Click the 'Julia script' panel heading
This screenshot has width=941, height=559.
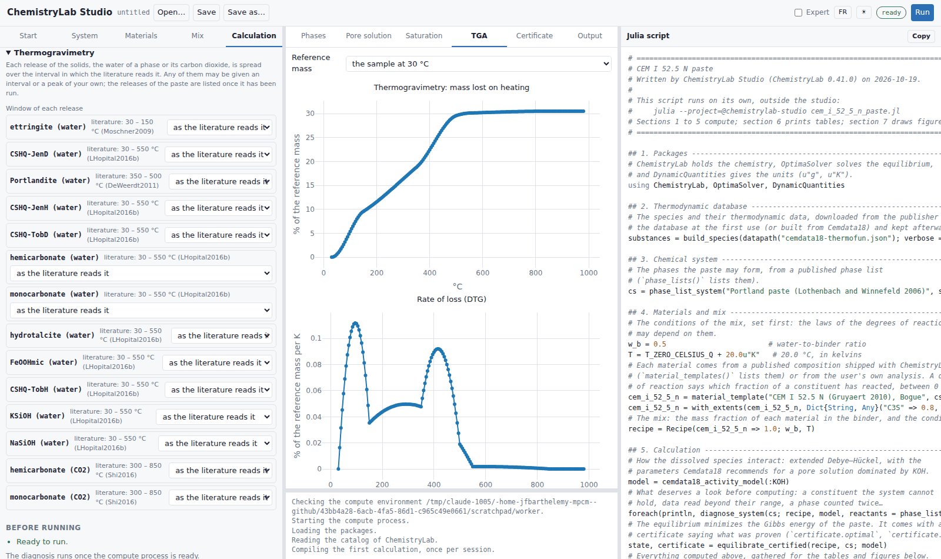click(x=648, y=36)
